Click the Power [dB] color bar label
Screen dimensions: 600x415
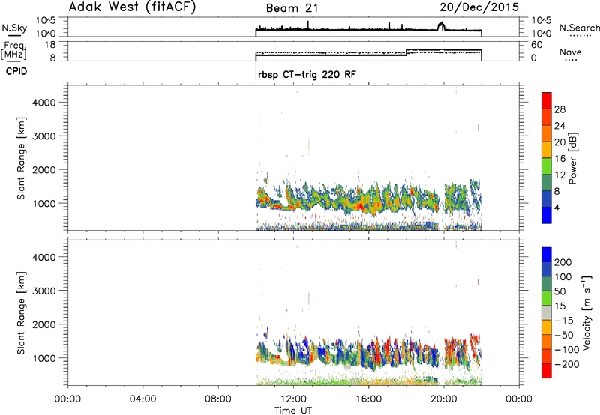572,158
